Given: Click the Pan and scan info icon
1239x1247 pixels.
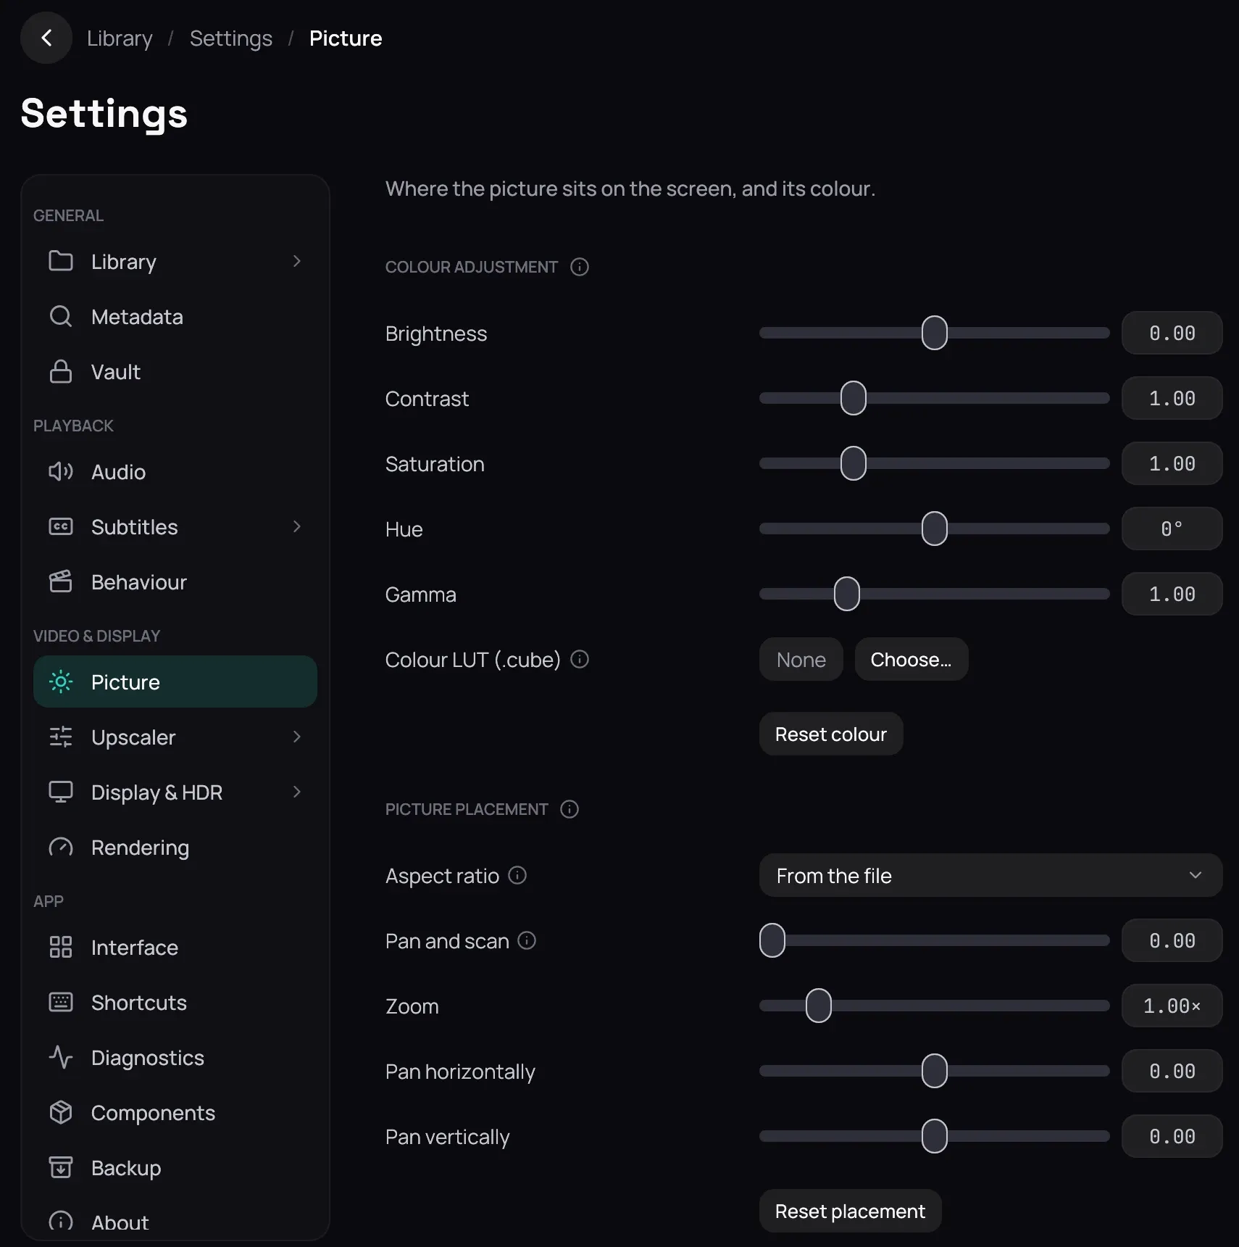Looking at the screenshot, I should [x=527, y=940].
